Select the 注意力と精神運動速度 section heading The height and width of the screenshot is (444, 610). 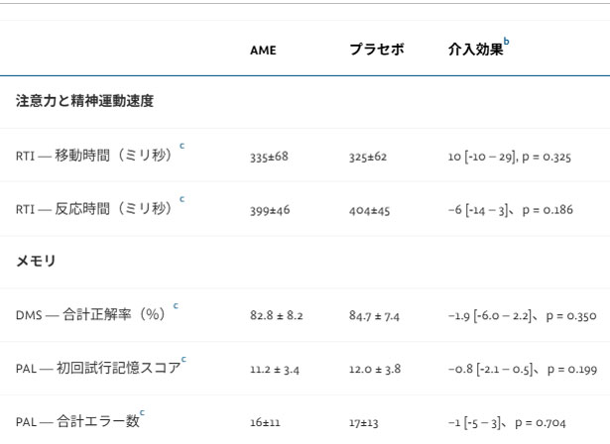pyautogui.click(x=84, y=102)
